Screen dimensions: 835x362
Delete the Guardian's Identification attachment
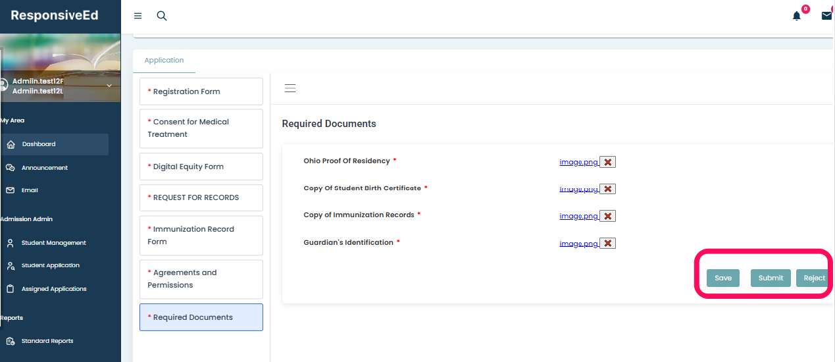608,244
